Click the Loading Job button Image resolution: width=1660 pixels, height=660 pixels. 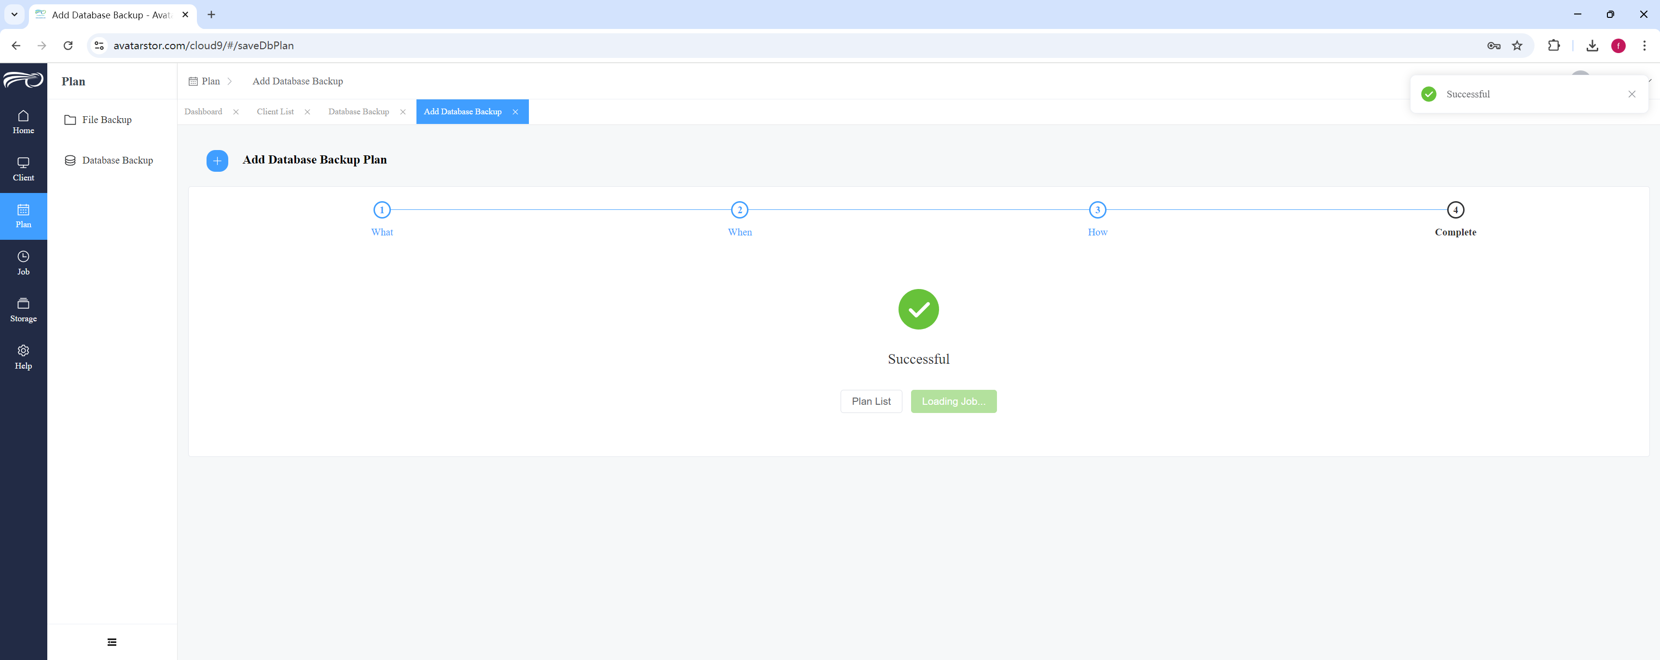(954, 401)
